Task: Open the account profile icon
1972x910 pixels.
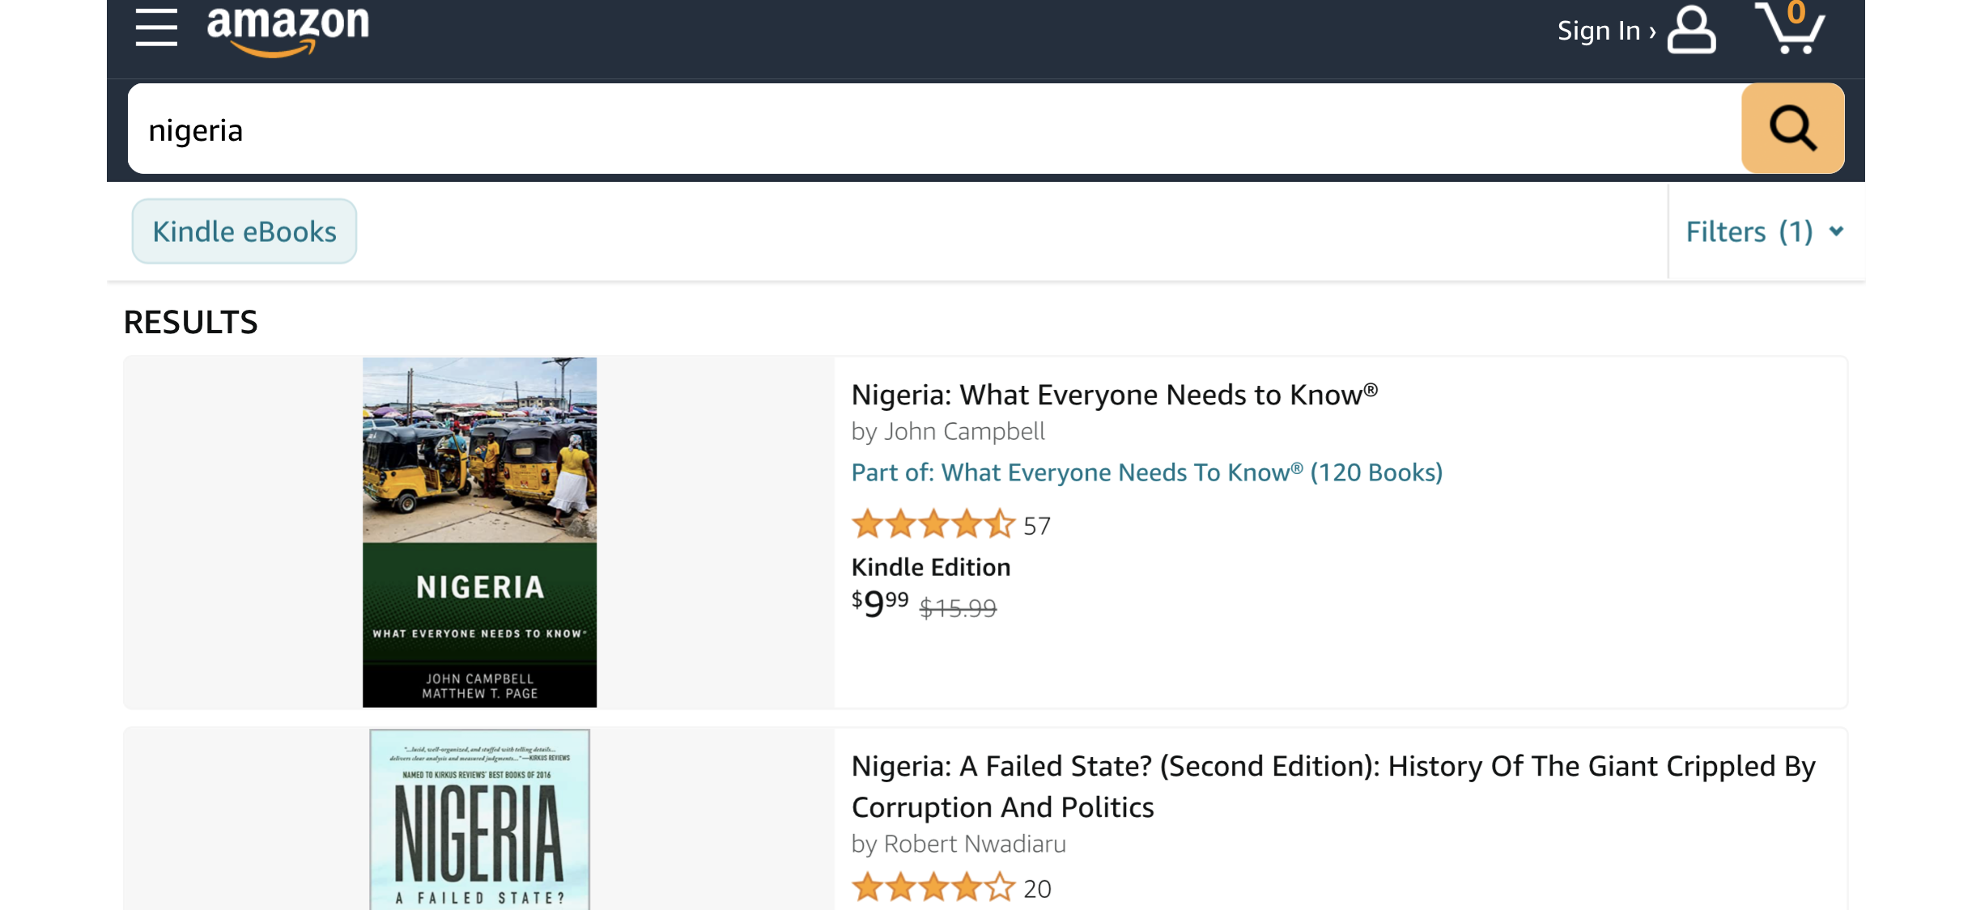Action: (1691, 31)
